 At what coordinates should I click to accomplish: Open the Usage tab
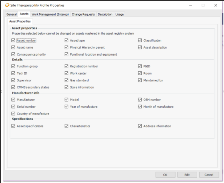119,14
